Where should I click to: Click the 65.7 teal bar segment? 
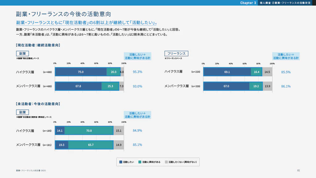[91, 145]
